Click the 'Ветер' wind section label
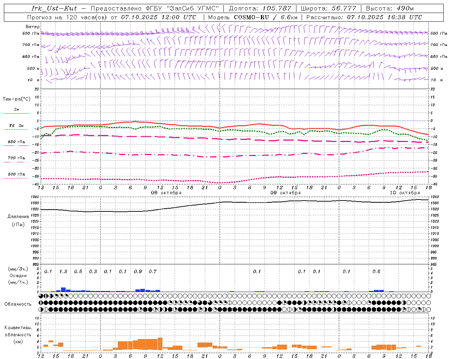449x359 pixels. tap(33, 27)
